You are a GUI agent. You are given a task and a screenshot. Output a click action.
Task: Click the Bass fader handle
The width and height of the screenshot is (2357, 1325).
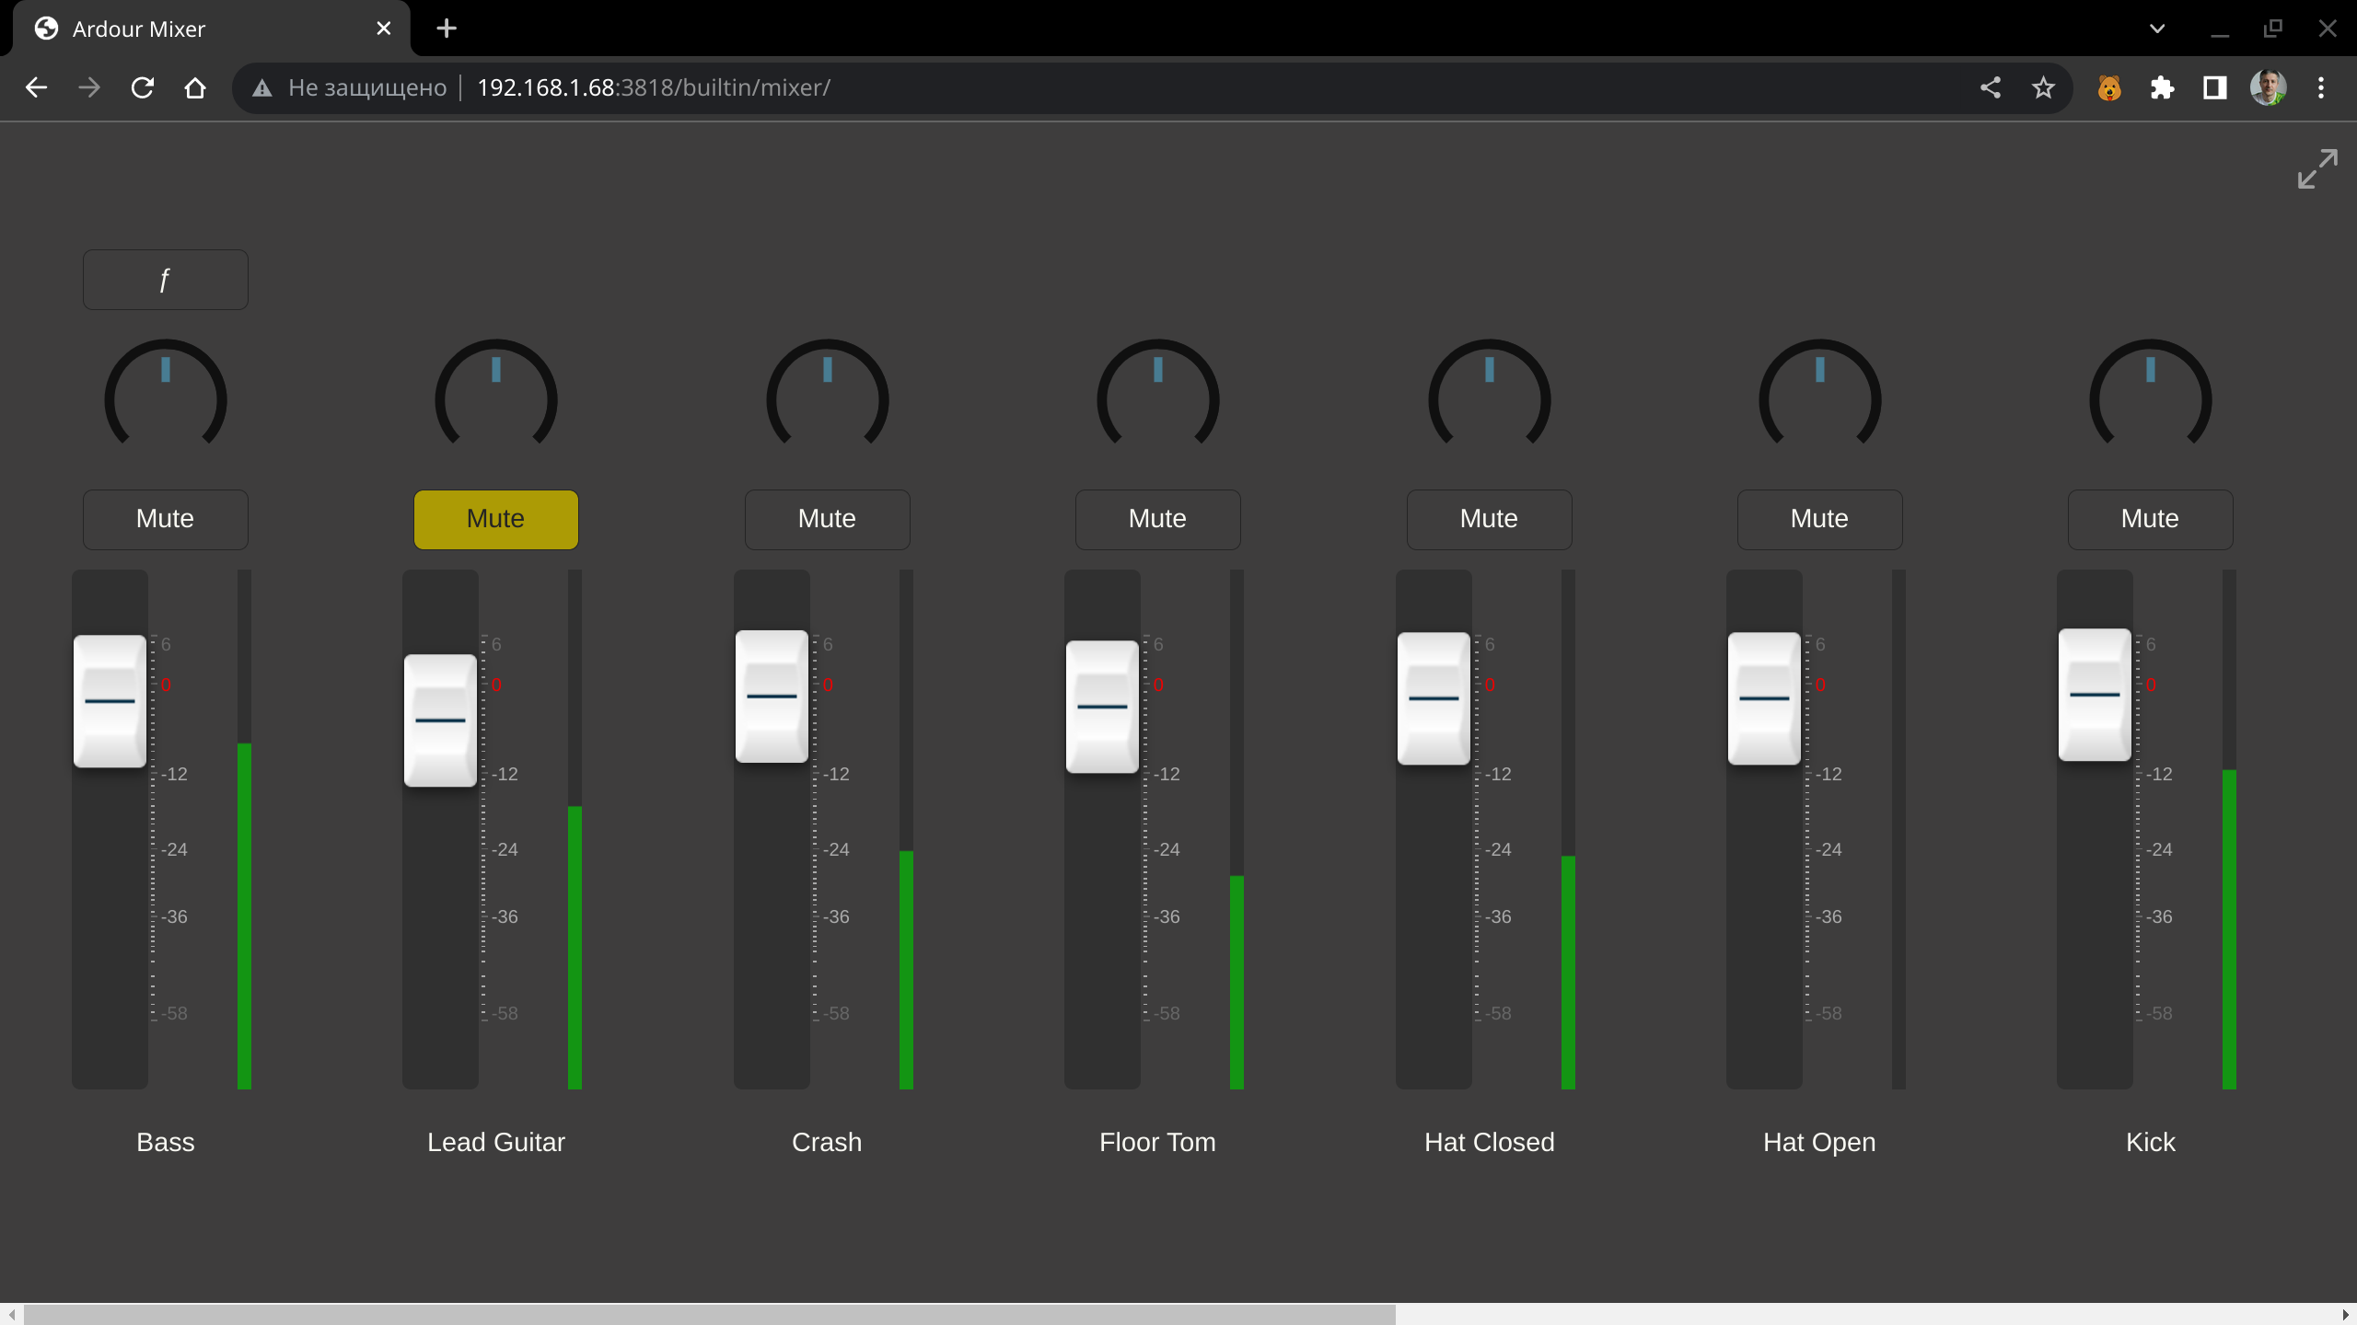pyautogui.click(x=110, y=701)
